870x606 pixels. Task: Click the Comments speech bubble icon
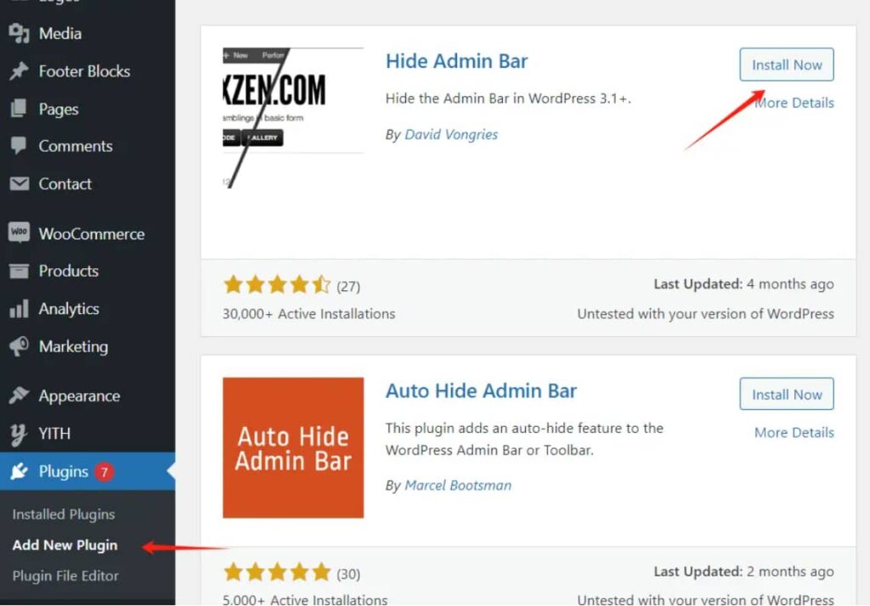tap(19, 146)
